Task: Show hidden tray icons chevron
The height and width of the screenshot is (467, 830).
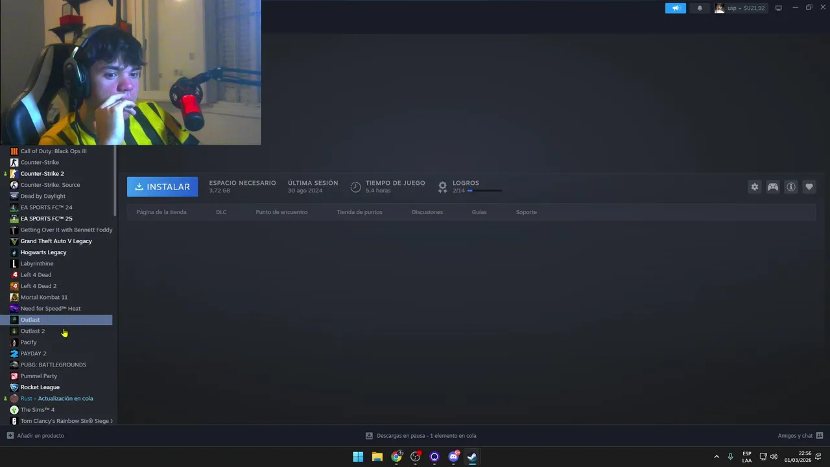Action: pos(717,457)
